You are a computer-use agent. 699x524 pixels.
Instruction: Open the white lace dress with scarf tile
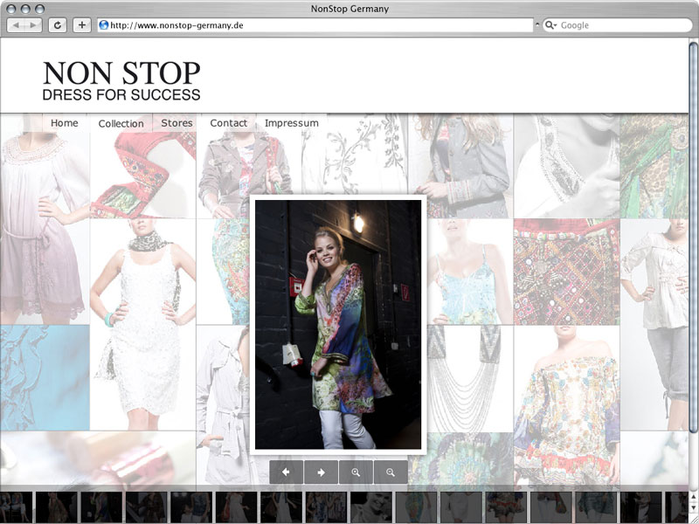142,324
